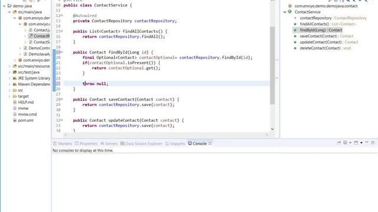
Task: Switch to the Servers tab
Action: (109, 144)
